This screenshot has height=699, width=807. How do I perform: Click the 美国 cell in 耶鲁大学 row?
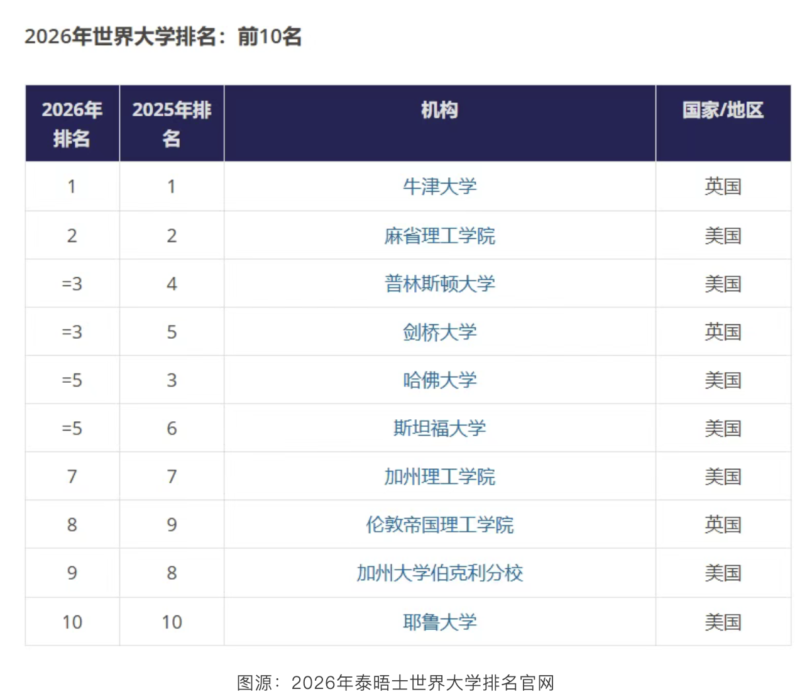[723, 622]
